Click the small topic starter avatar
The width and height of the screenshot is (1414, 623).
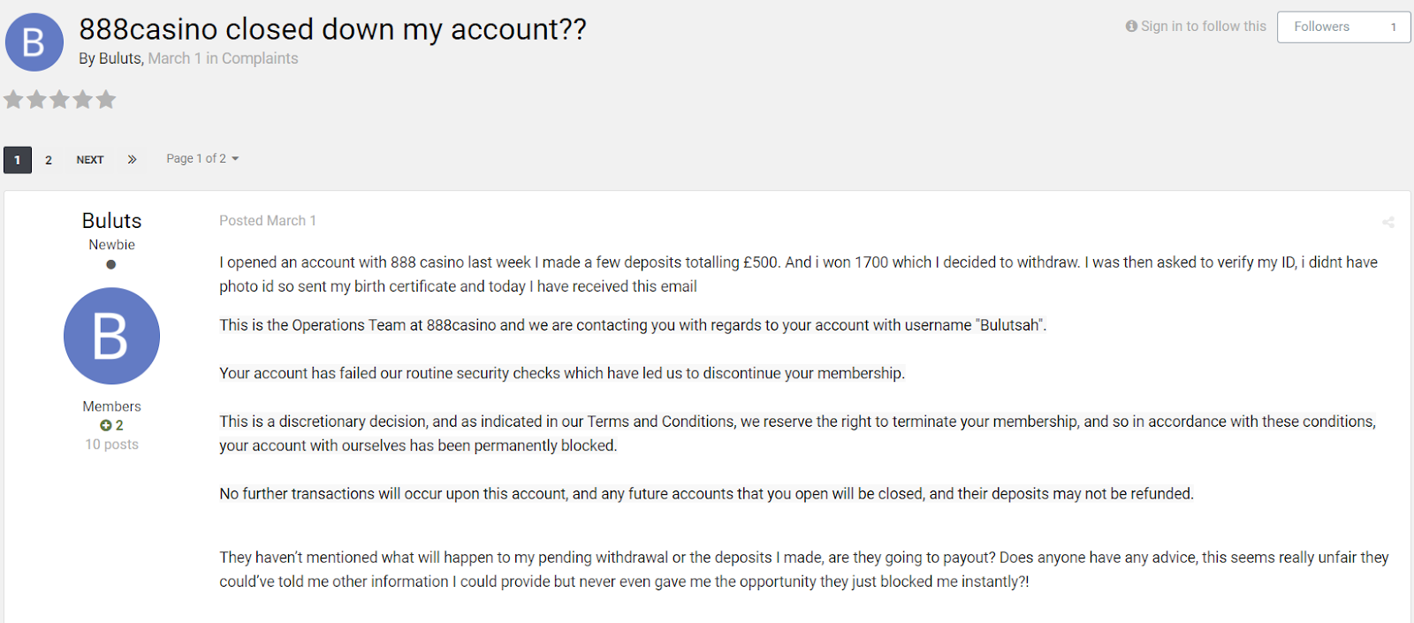click(x=34, y=42)
